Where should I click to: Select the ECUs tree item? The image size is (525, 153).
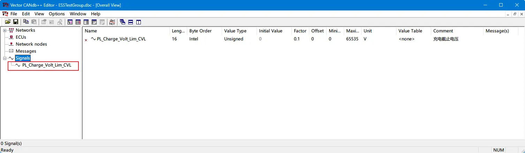21,37
